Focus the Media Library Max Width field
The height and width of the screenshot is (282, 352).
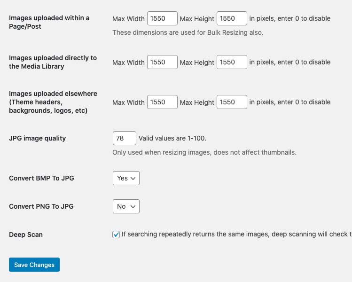[162, 62]
